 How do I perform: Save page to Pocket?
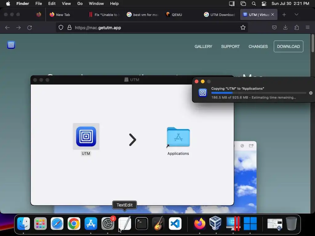pos(274,27)
